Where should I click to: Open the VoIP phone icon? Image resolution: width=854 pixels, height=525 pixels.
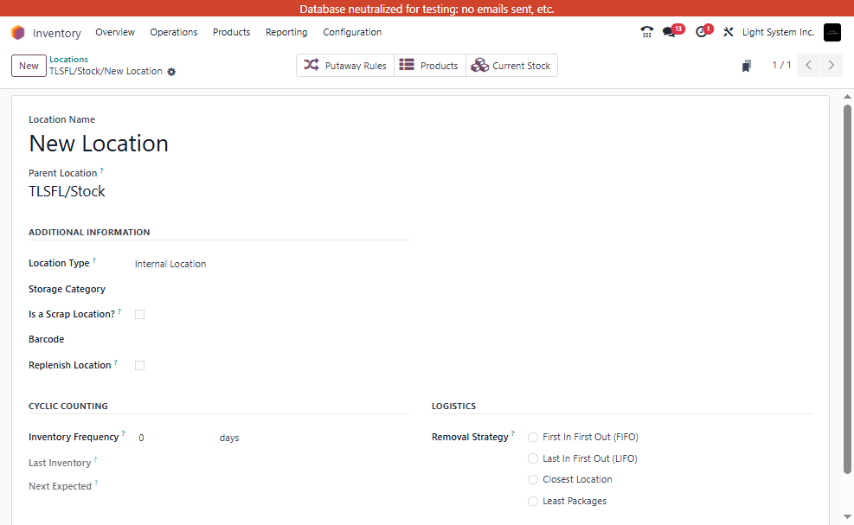[x=646, y=32]
